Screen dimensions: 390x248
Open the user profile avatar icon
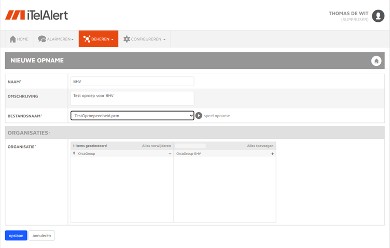pyautogui.click(x=378, y=16)
